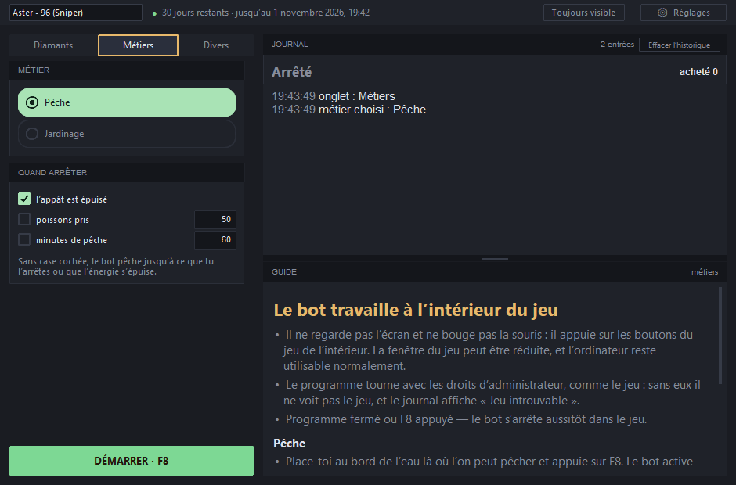Screen dimensions: 736x485
Task: Click the poissons pris value field showing 50
Action: pos(215,220)
